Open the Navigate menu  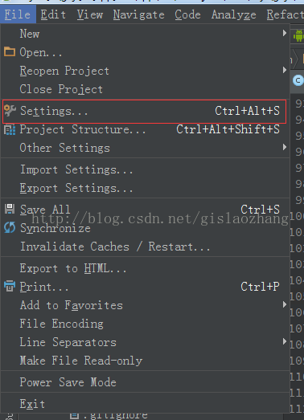click(x=138, y=14)
